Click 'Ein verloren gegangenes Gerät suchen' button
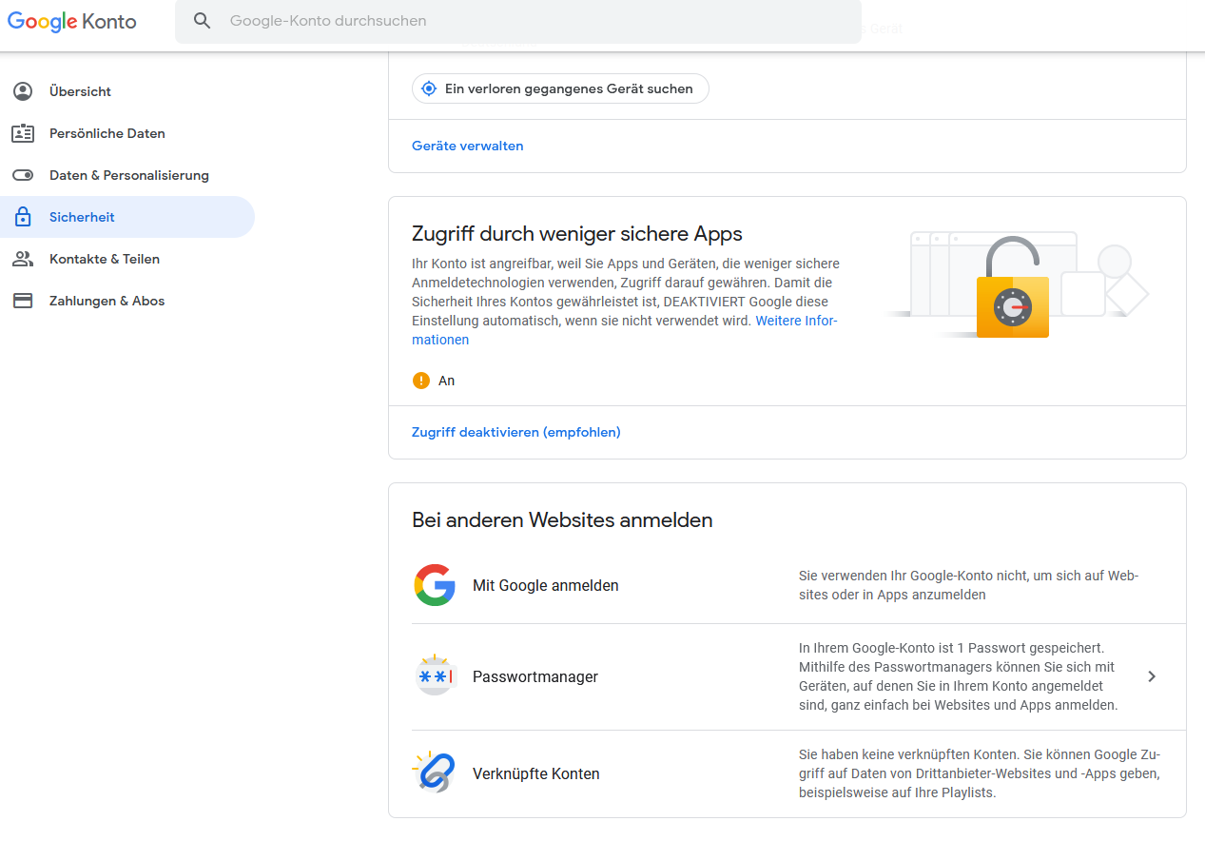This screenshot has width=1205, height=841. click(560, 88)
